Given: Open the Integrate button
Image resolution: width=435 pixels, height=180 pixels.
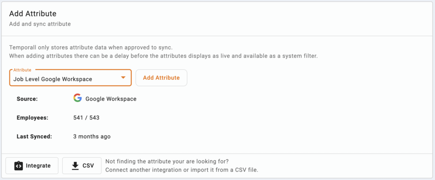Looking at the screenshot, I should point(32,166).
